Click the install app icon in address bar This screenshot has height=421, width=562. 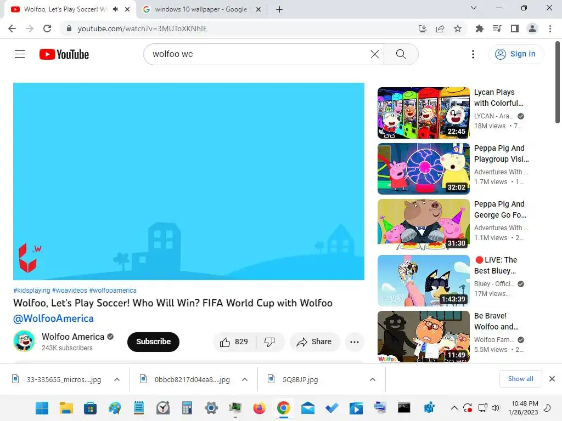[x=423, y=29]
